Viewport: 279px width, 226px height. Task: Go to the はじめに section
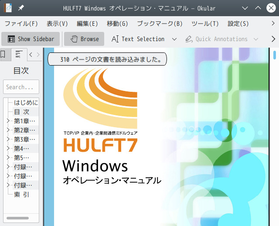pyautogui.click(x=26, y=103)
